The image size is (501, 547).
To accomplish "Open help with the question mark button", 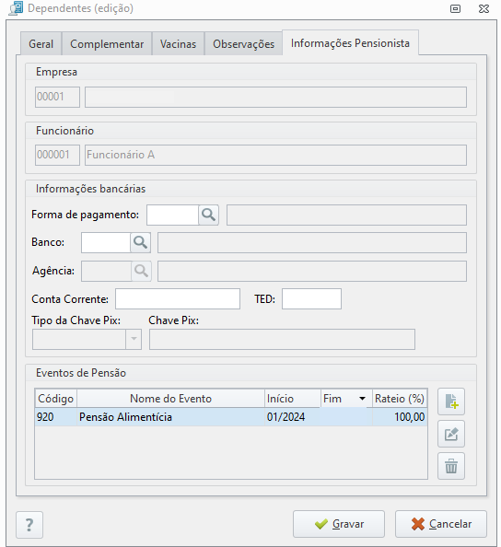I will click(29, 525).
